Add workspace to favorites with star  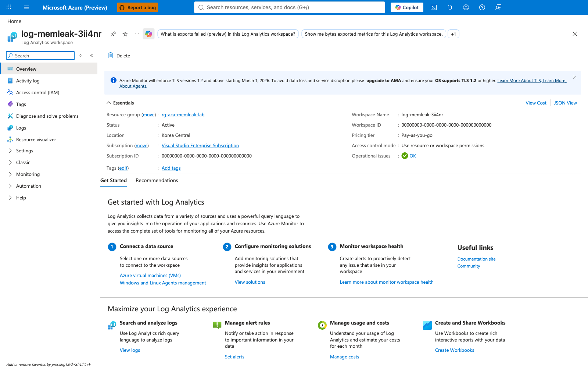(125, 34)
